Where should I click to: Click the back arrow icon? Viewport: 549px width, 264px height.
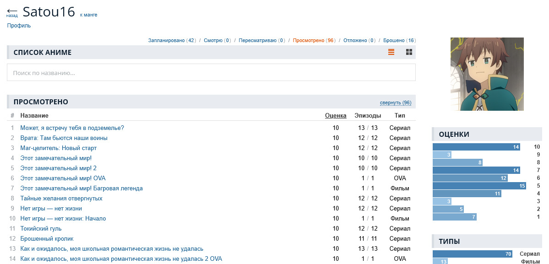pos(12,11)
